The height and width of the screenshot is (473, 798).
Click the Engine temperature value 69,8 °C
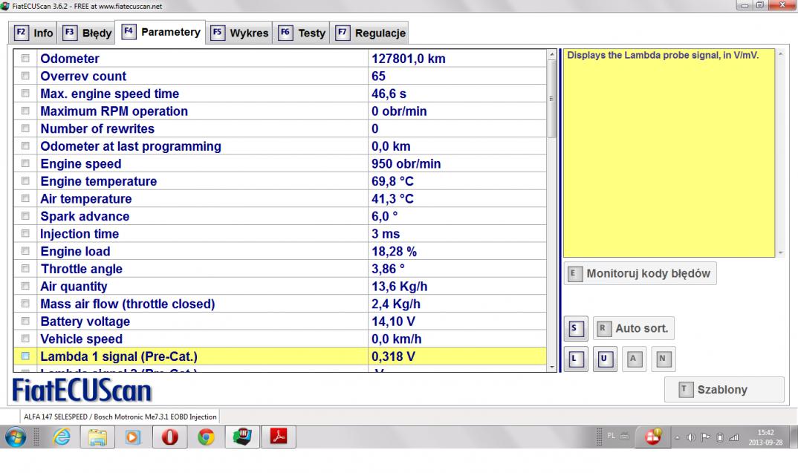[392, 181]
